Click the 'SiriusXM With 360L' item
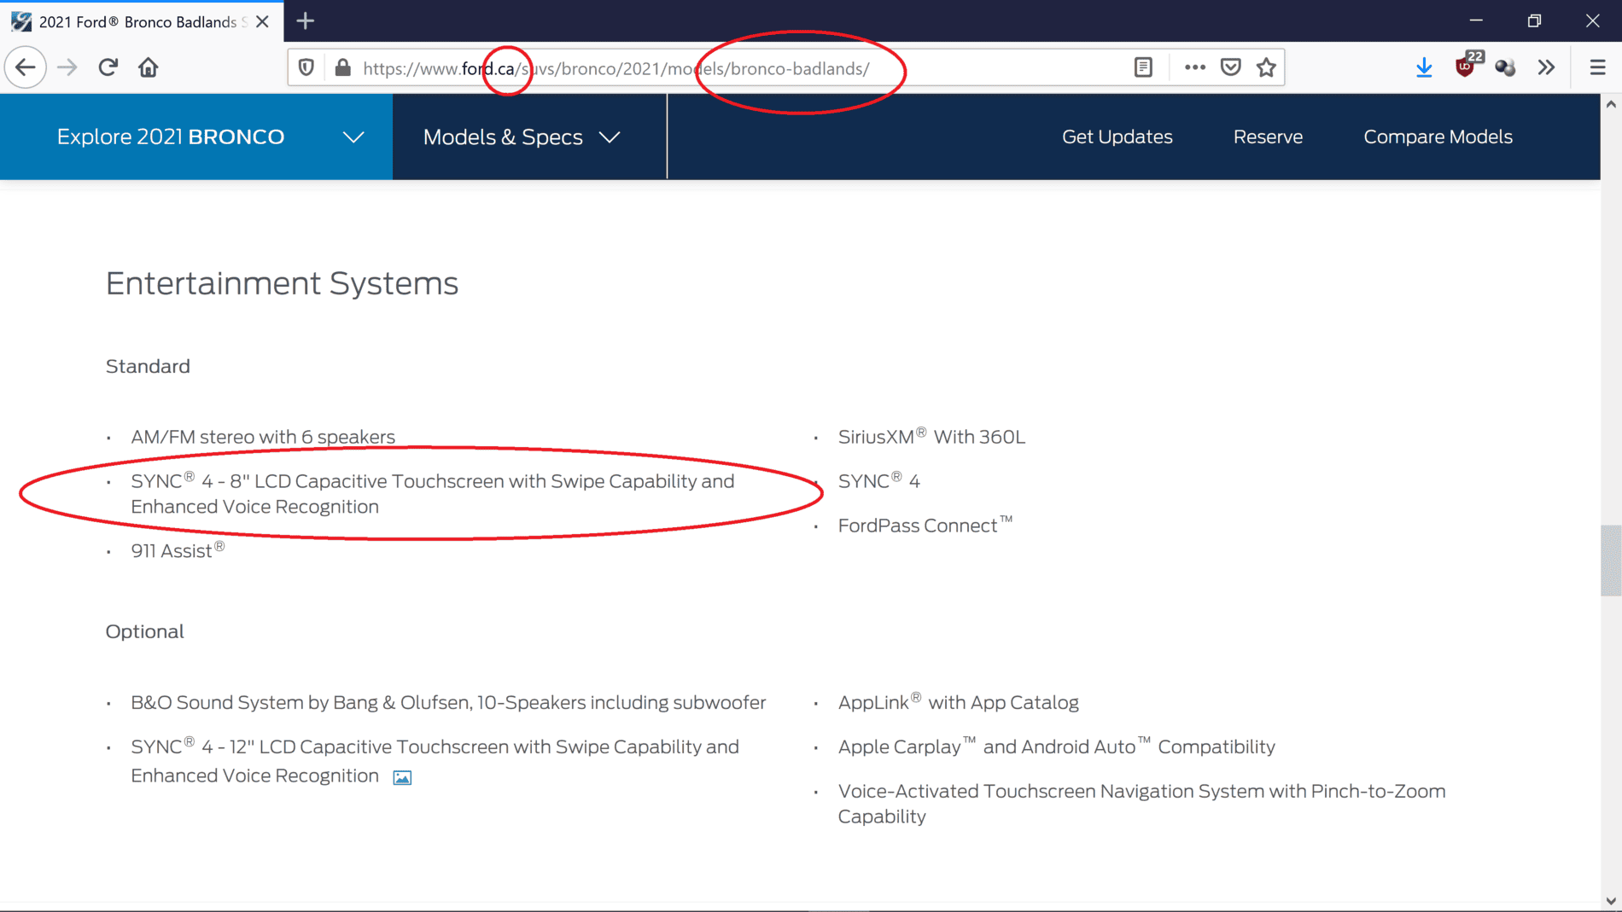This screenshot has width=1622, height=912. tap(931, 437)
